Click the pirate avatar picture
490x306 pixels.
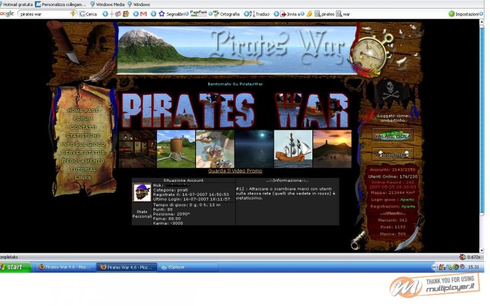click(x=141, y=192)
